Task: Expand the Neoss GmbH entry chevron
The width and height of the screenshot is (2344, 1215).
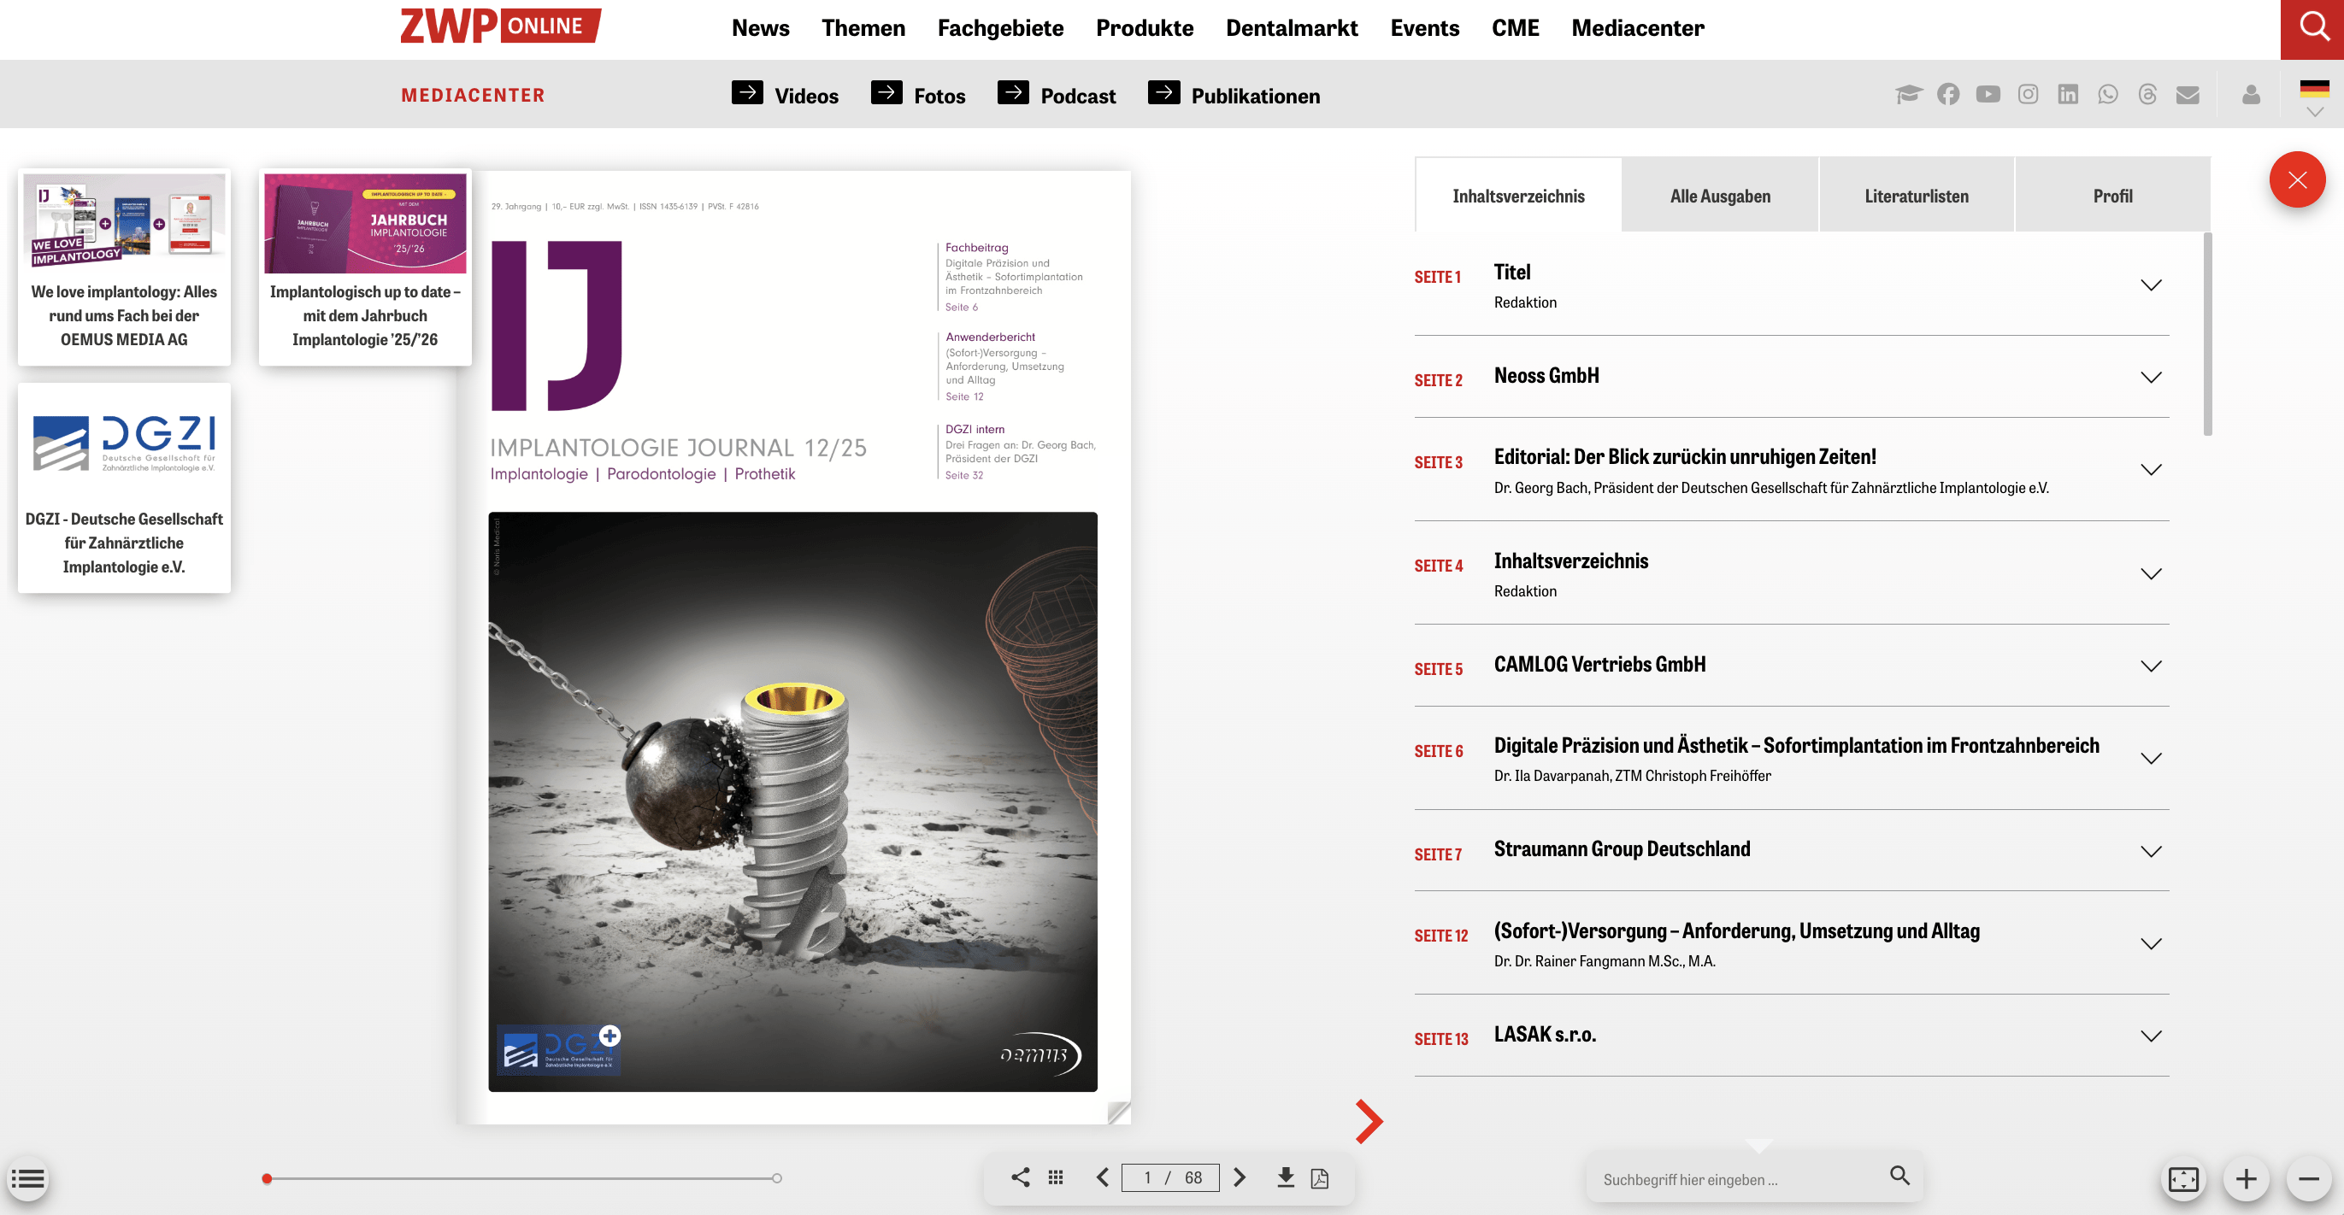Action: [2150, 378]
